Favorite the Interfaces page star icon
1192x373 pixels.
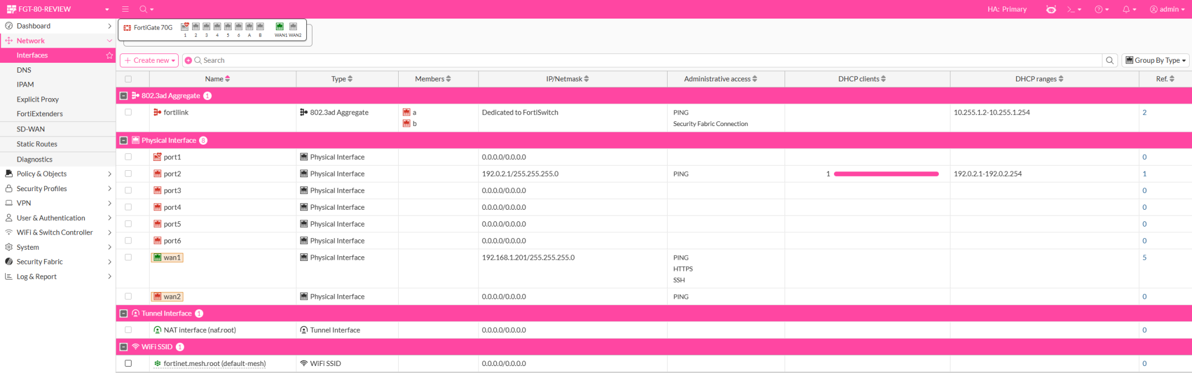109,55
